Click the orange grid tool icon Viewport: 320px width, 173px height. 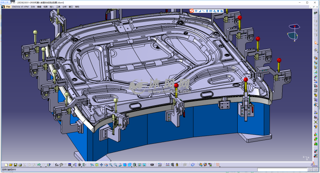point(218,165)
